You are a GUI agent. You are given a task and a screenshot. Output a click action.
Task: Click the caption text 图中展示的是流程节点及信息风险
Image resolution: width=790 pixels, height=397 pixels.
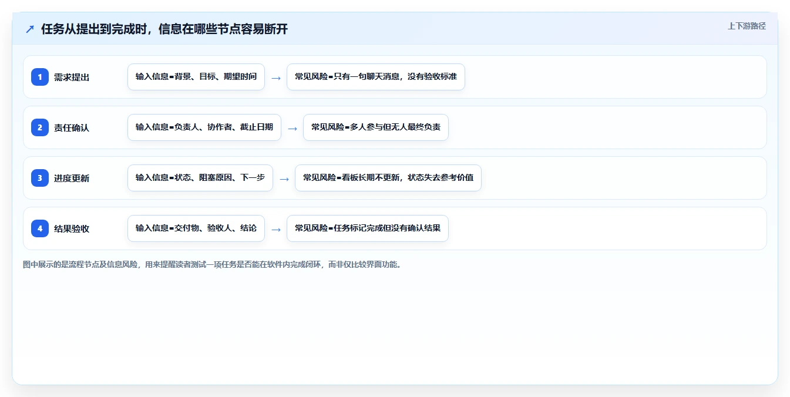tap(79, 265)
